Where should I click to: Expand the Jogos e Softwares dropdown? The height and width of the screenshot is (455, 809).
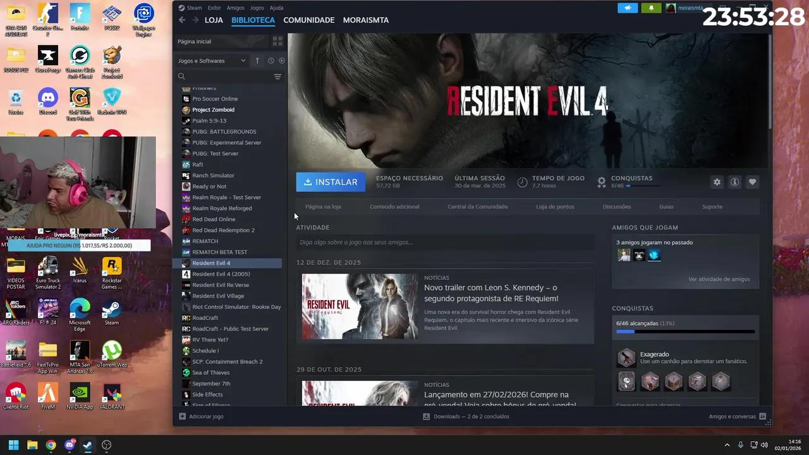pos(212,61)
